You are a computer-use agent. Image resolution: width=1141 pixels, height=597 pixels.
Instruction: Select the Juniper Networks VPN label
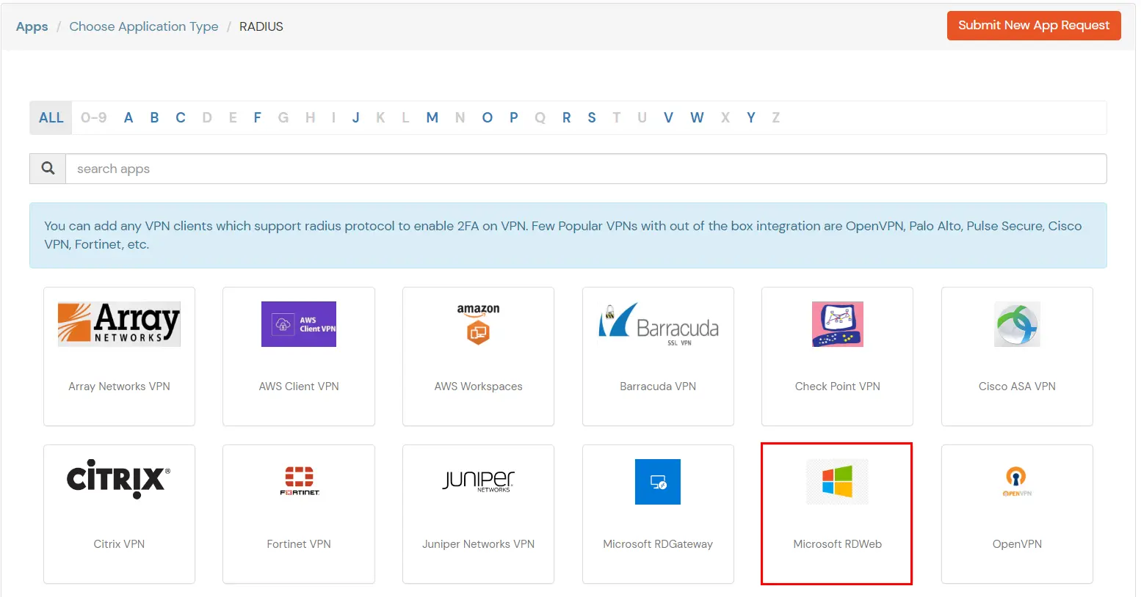tap(478, 544)
